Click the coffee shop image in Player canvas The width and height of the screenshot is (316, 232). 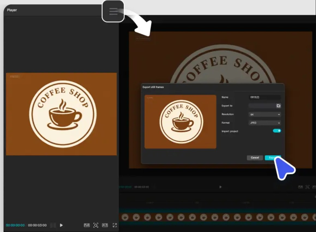[61, 114]
